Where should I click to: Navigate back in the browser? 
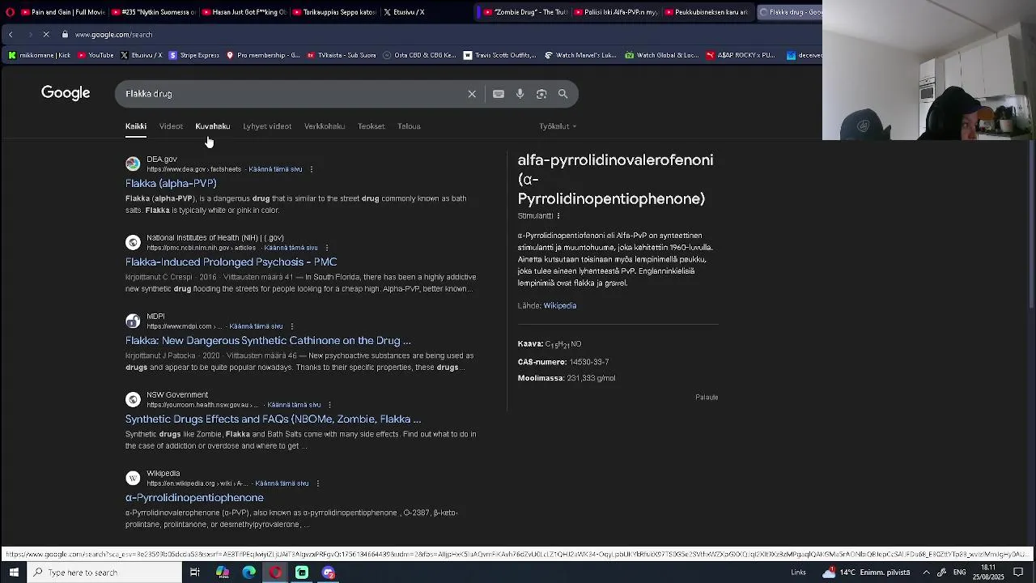(11, 35)
